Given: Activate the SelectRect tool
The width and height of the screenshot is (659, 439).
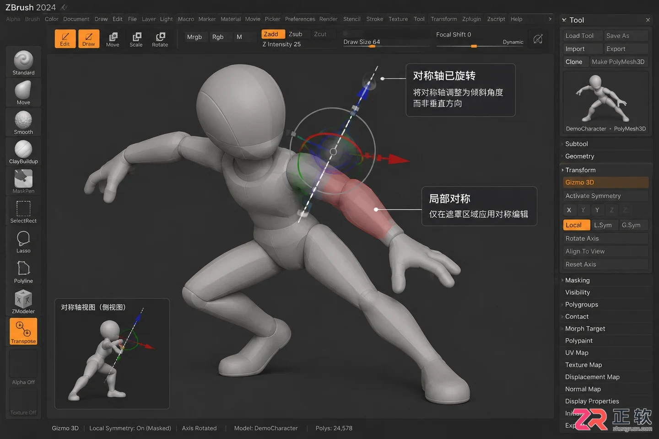Looking at the screenshot, I should [x=23, y=211].
